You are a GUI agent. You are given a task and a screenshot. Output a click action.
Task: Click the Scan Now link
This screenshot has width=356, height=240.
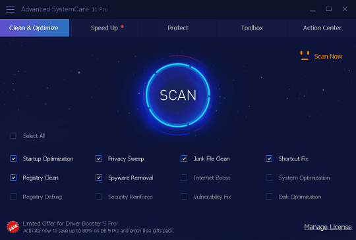pos(328,57)
